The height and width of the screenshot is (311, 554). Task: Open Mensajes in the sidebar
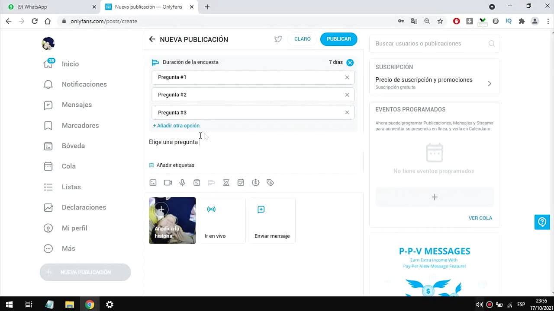pos(77,105)
